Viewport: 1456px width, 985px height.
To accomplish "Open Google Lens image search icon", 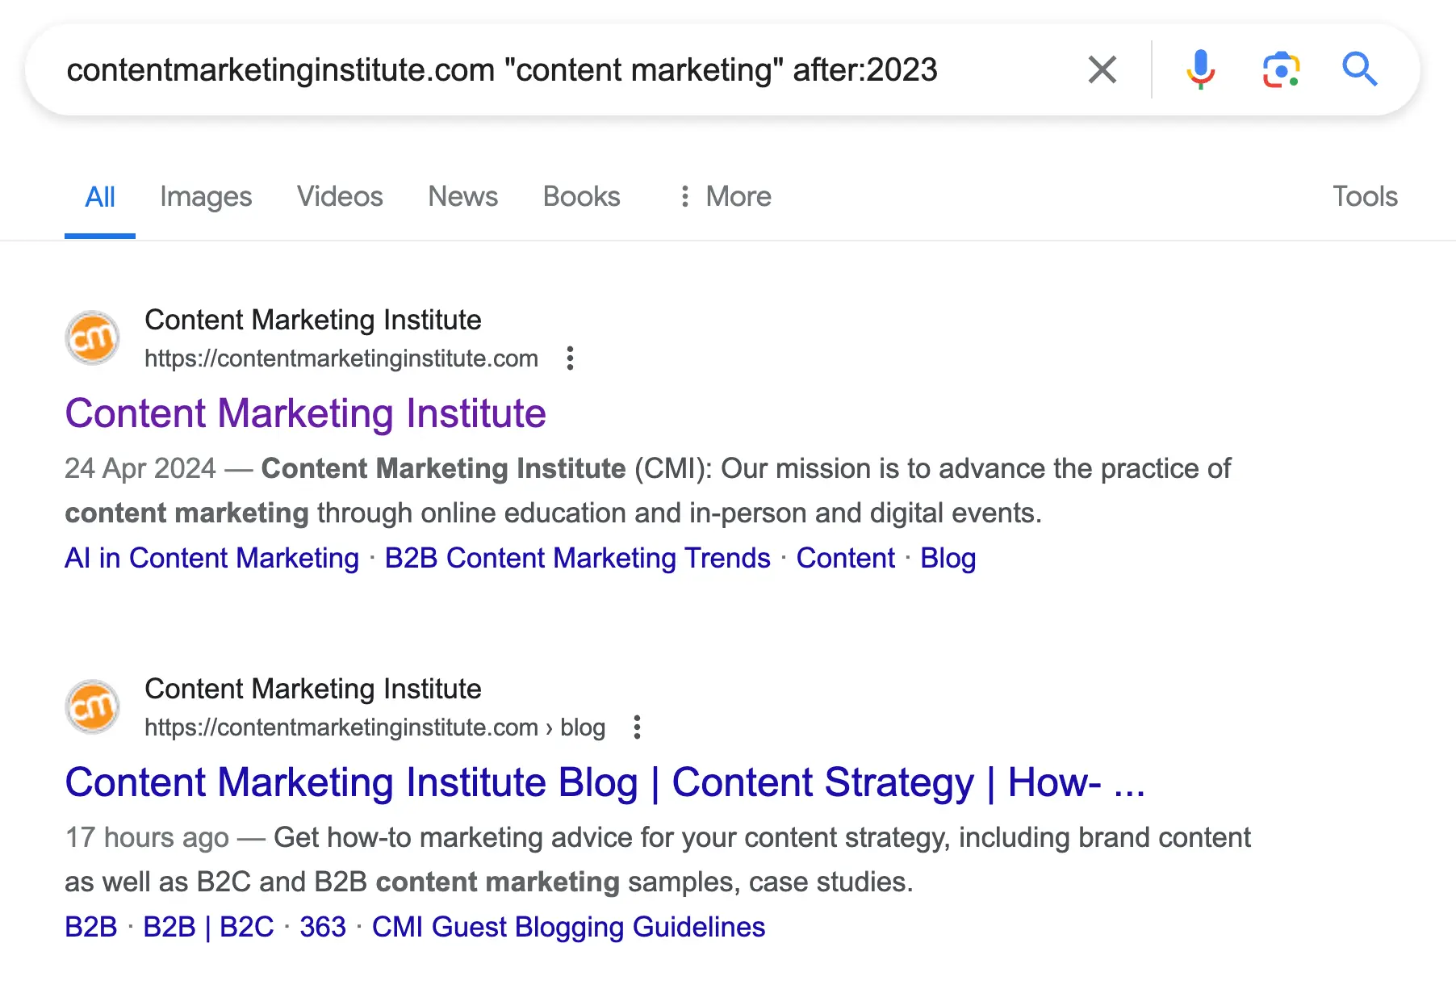I will point(1281,69).
